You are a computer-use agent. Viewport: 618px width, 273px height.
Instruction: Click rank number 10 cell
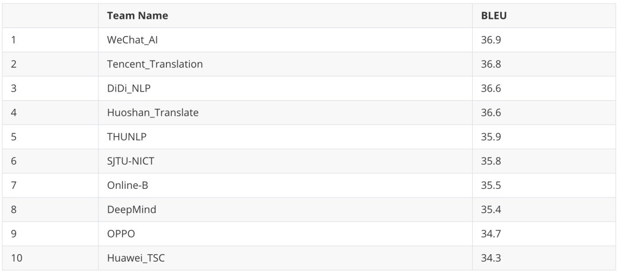[17, 258]
